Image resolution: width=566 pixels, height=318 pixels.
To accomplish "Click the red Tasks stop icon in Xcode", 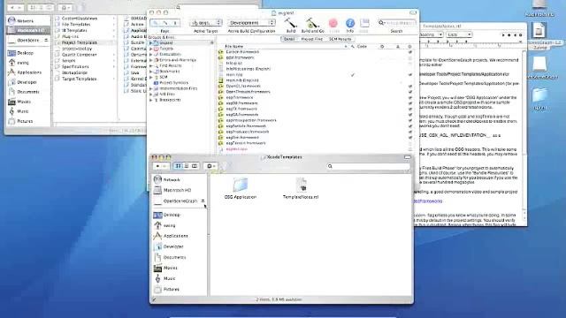I will [x=333, y=24].
